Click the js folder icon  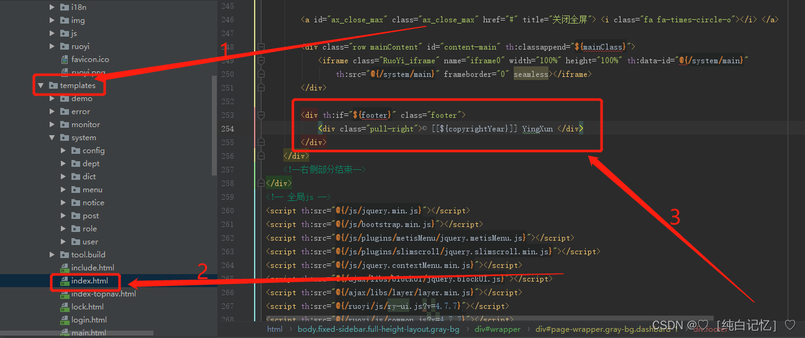[65, 33]
